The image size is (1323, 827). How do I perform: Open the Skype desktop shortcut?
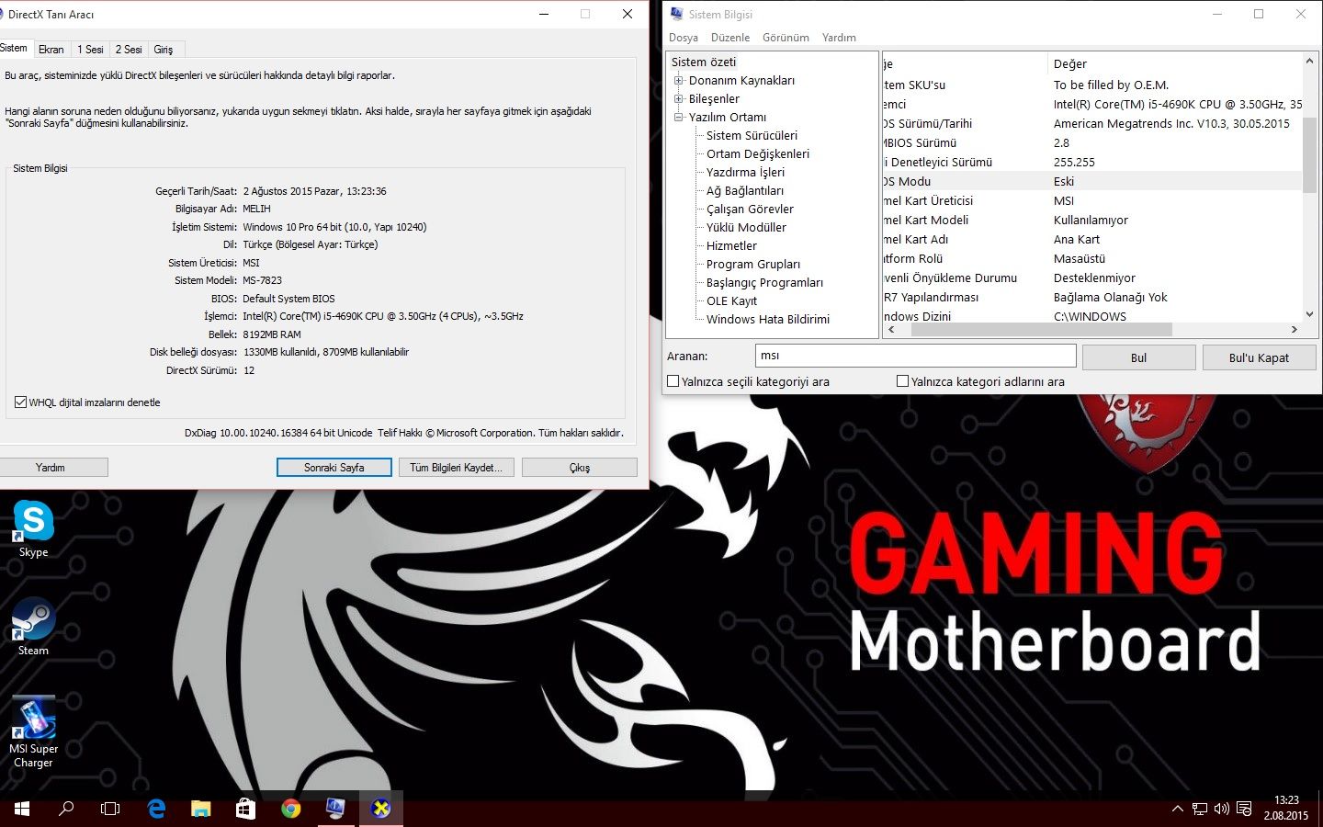[33, 528]
